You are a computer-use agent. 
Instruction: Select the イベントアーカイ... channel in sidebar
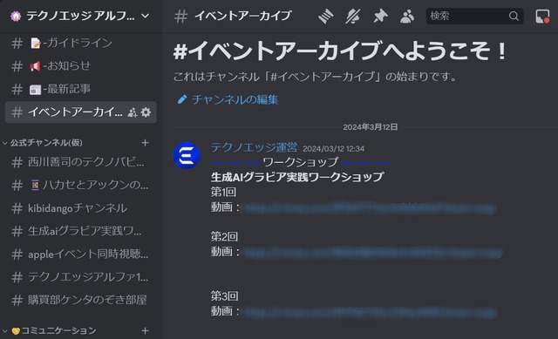point(81,112)
